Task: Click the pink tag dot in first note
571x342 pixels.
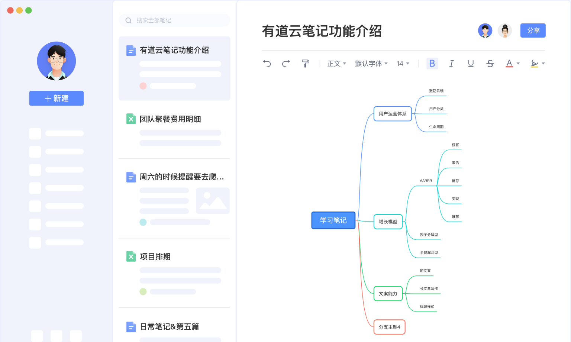Action: tap(143, 86)
